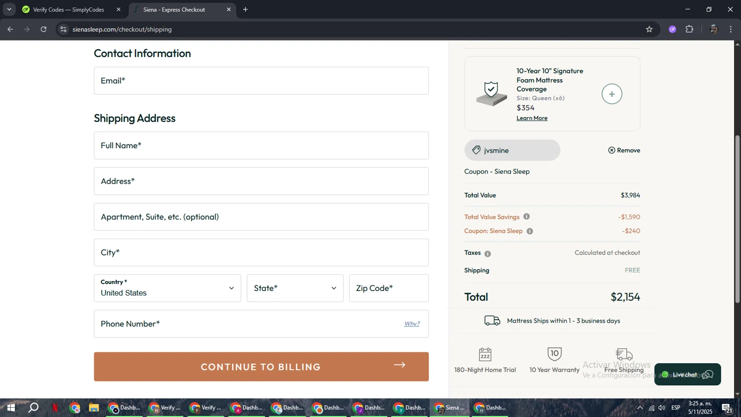Viewport: 741px width, 417px height.
Task: Show hidden system tray icons
Action: coord(640,408)
